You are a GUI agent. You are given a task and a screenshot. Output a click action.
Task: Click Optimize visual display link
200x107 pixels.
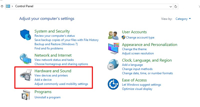click(x=137, y=89)
